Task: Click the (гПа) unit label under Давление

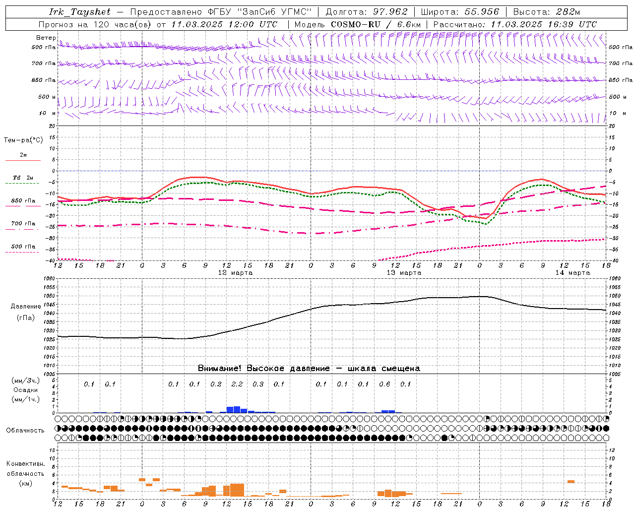Action: (26, 317)
